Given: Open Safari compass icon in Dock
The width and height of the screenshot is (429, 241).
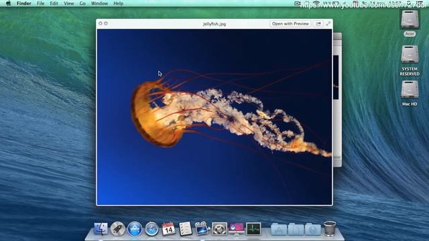Looking at the screenshot, I should (x=151, y=229).
